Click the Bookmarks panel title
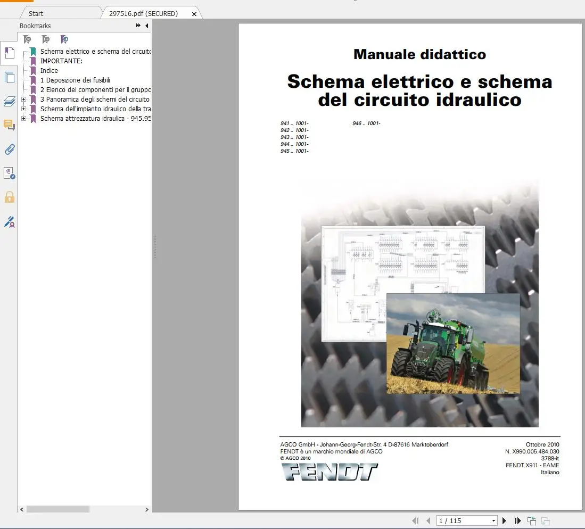This screenshot has width=585, height=529. 35,26
